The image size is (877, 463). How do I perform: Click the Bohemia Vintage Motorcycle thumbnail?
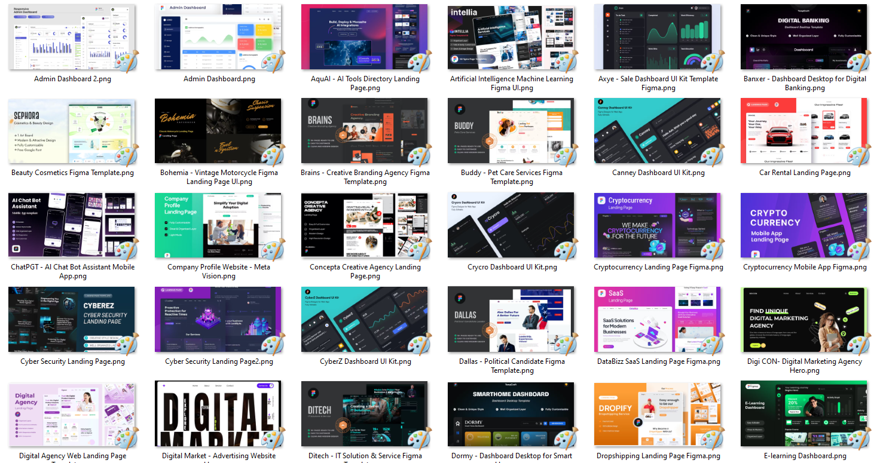tap(218, 131)
